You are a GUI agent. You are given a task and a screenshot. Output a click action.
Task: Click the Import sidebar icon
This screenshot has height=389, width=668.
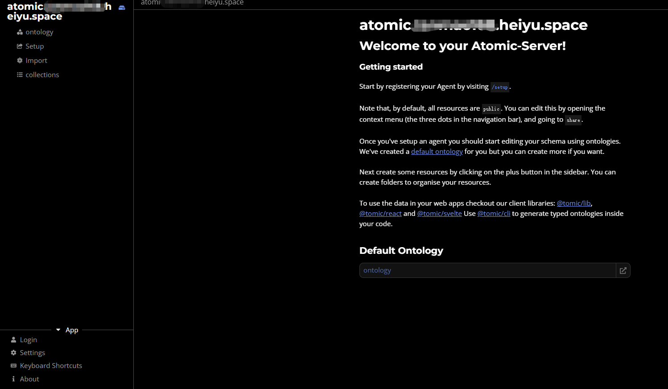20,61
